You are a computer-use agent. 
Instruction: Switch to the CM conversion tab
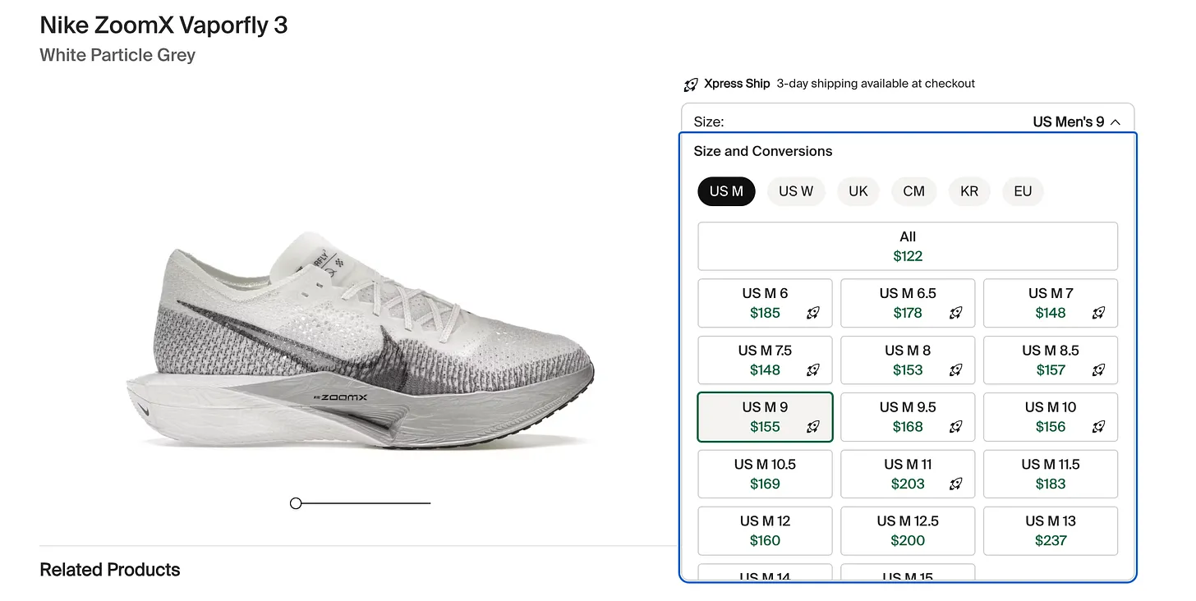click(x=913, y=191)
